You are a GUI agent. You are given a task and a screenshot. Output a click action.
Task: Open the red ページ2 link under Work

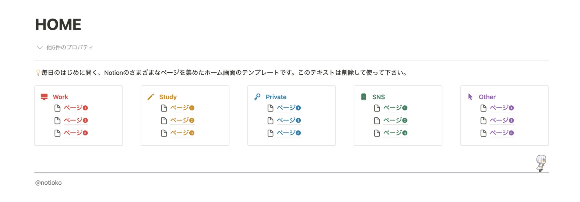click(76, 120)
